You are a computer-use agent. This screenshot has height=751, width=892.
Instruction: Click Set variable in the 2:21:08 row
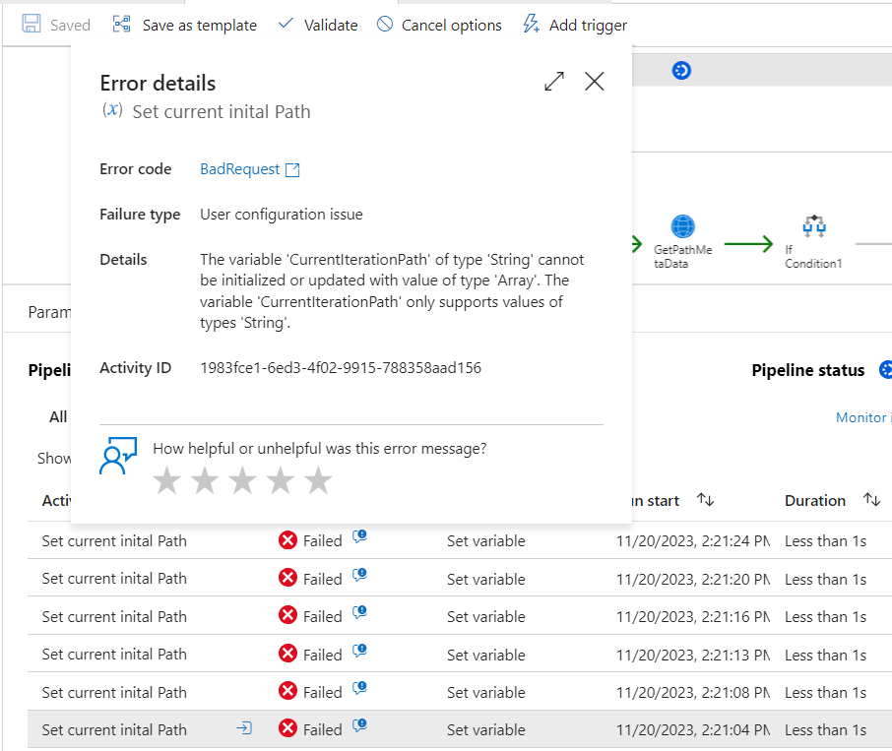pyautogui.click(x=485, y=693)
